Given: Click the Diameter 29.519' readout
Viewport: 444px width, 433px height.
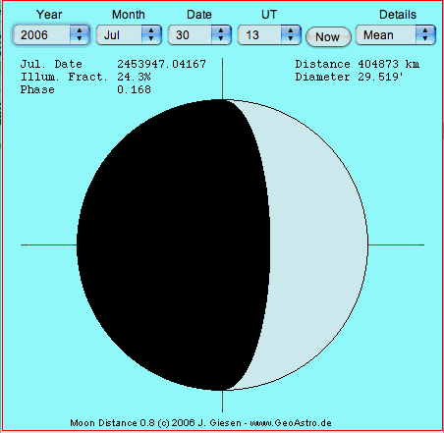Looking at the screenshot, I should (x=349, y=77).
